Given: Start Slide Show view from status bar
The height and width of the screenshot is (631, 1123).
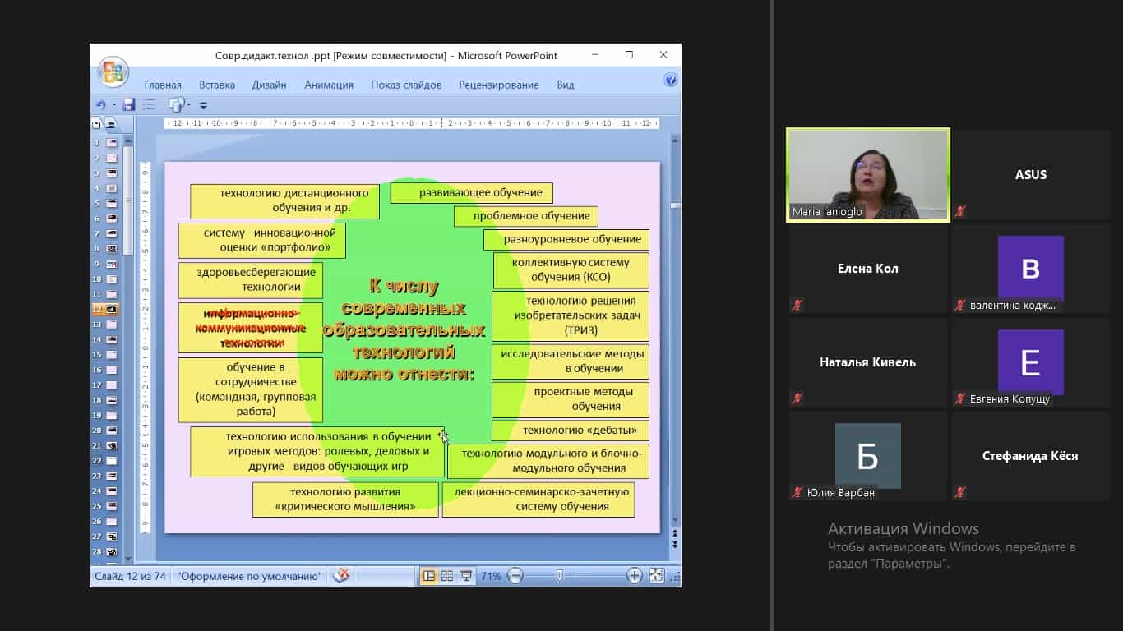Looking at the screenshot, I should click(466, 576).
